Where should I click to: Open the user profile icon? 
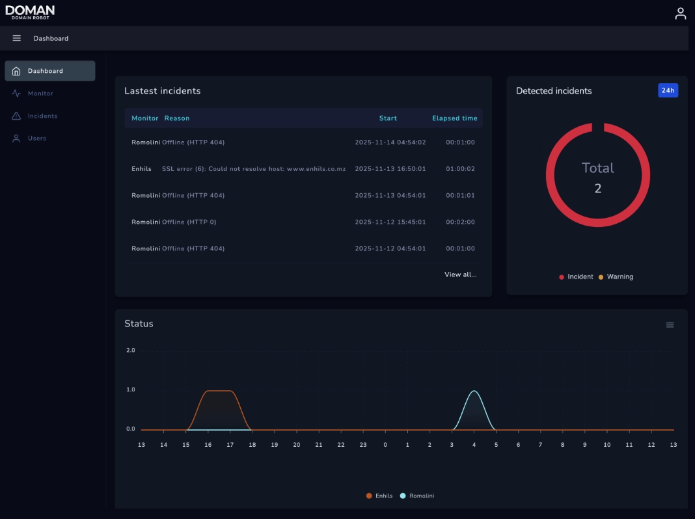coord(680,13)
